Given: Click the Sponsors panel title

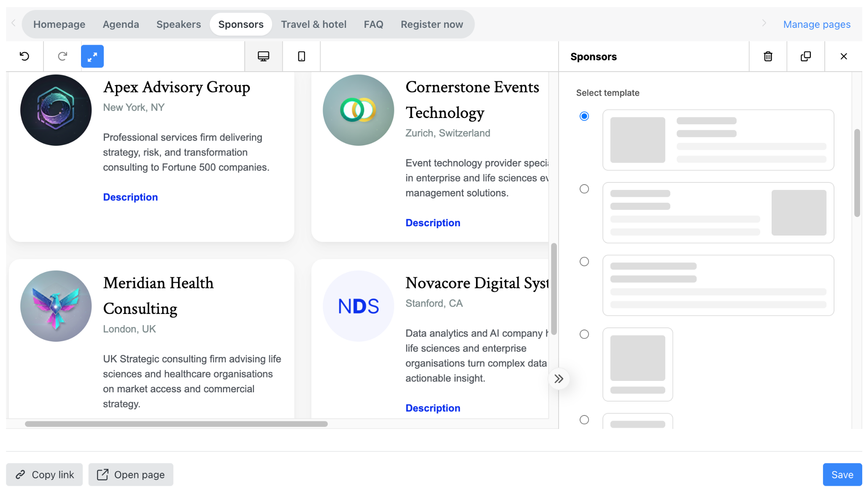Looking at the screenshot, I should pos(594,56).
